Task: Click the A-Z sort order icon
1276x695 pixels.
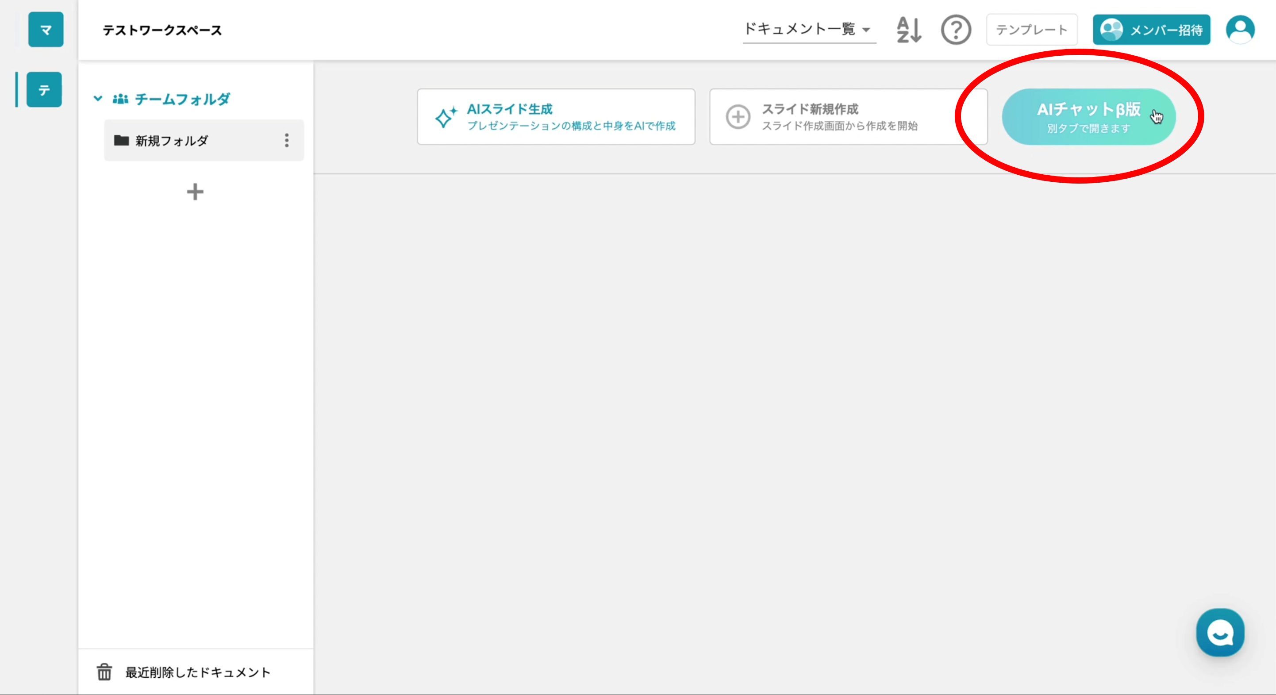Action: [908, 30]
